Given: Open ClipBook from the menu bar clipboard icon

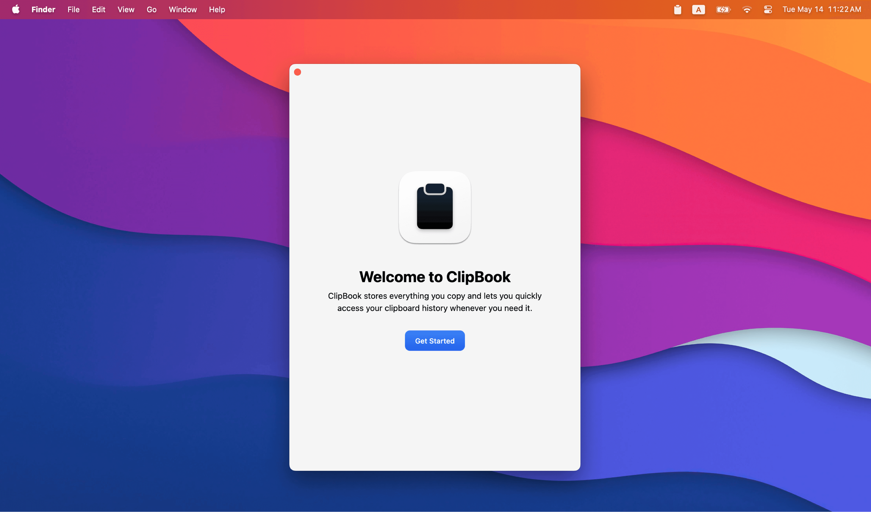Looking at the screenshot, I should click(x=677, y=9).
